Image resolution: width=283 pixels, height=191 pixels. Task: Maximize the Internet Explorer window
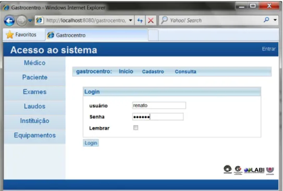pyautogui.click(x=253, y=6)
